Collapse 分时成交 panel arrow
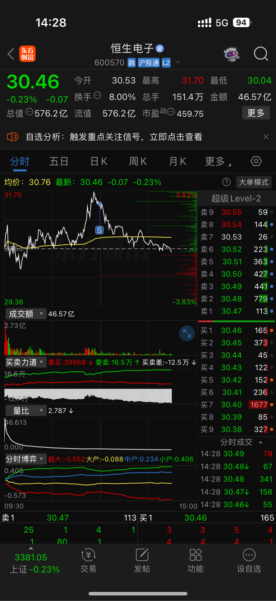The width and height of the screenshot is (276, 601). coord(261,442)
